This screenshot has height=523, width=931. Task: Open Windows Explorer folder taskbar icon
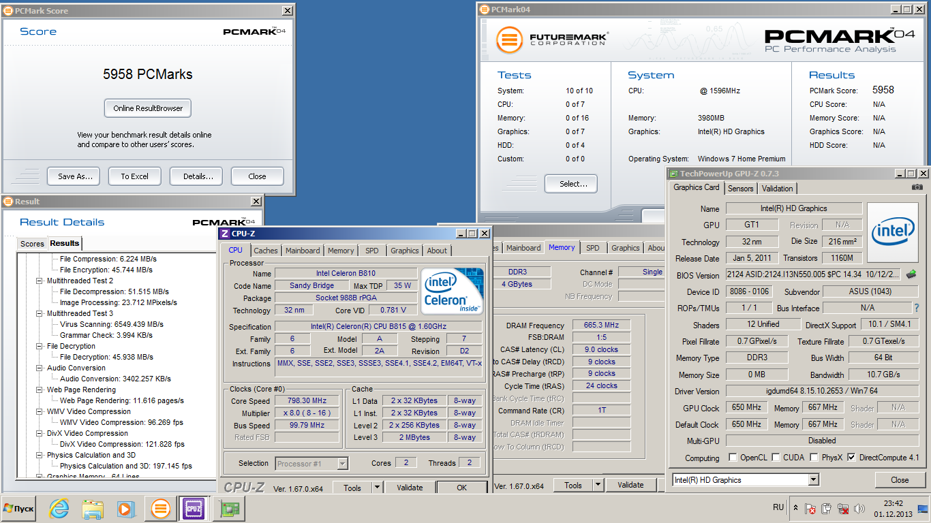(92, 509)
